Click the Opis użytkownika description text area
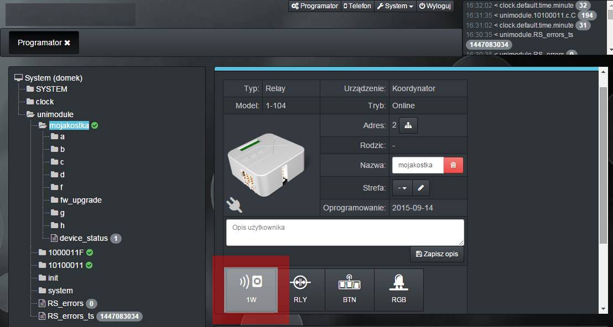The width and height of the screenshot is (613, 327). 345,232
